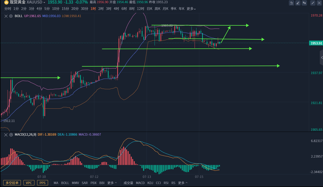
Task: Open BOLL indicator settings hexagon icon
Action: tap(11, 16)
